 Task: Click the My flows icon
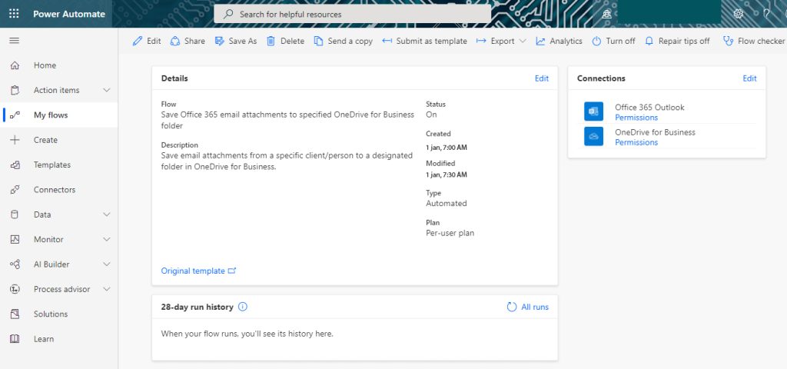(15, 115)
